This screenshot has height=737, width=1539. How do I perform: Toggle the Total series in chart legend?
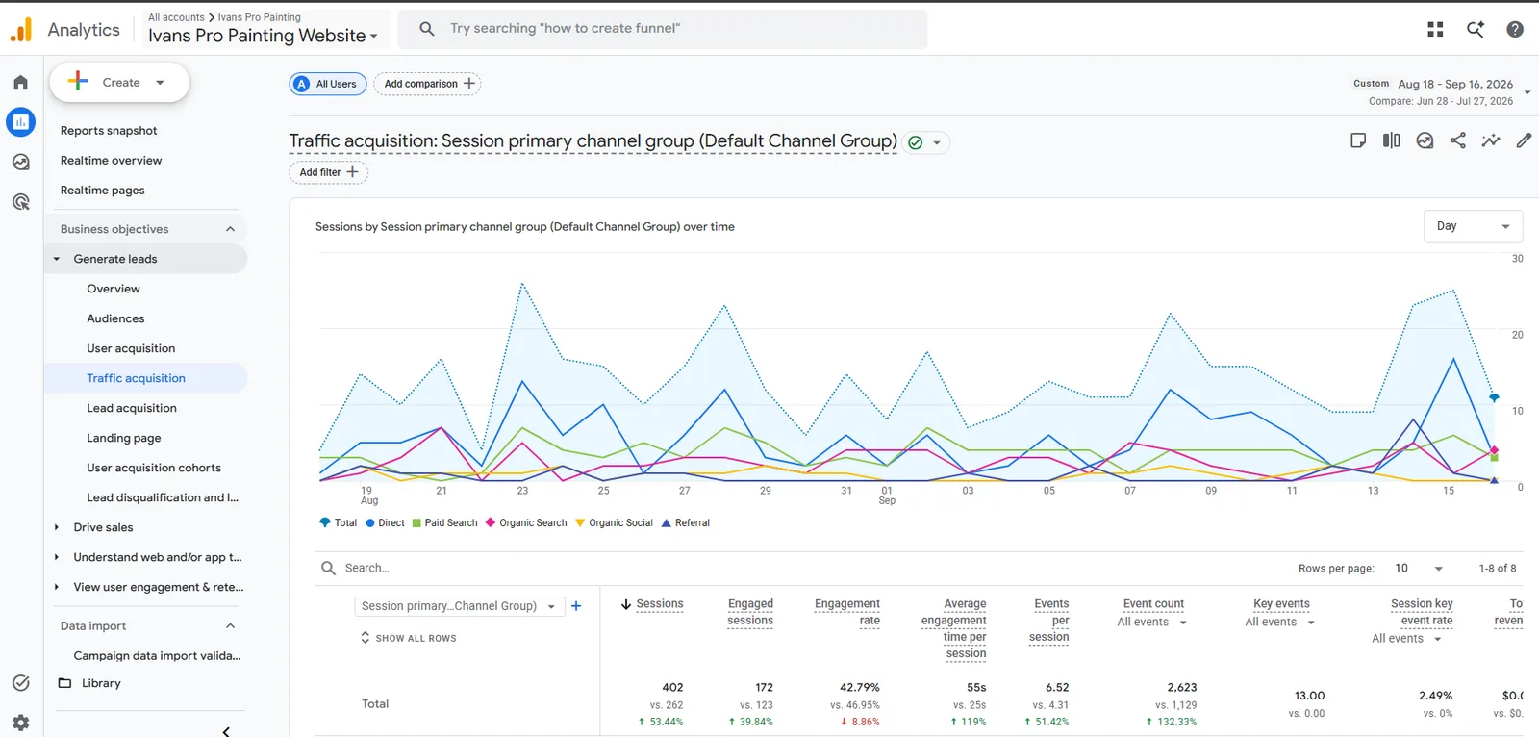pos(338,523)
